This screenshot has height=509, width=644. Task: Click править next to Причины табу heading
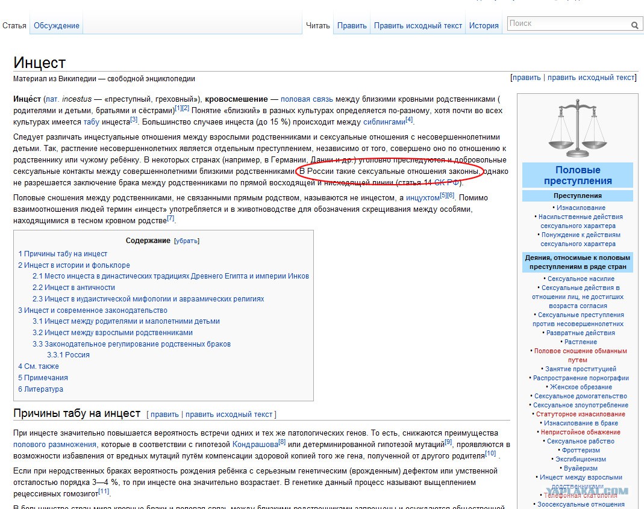pyautogui.click(x=164, y=415)
